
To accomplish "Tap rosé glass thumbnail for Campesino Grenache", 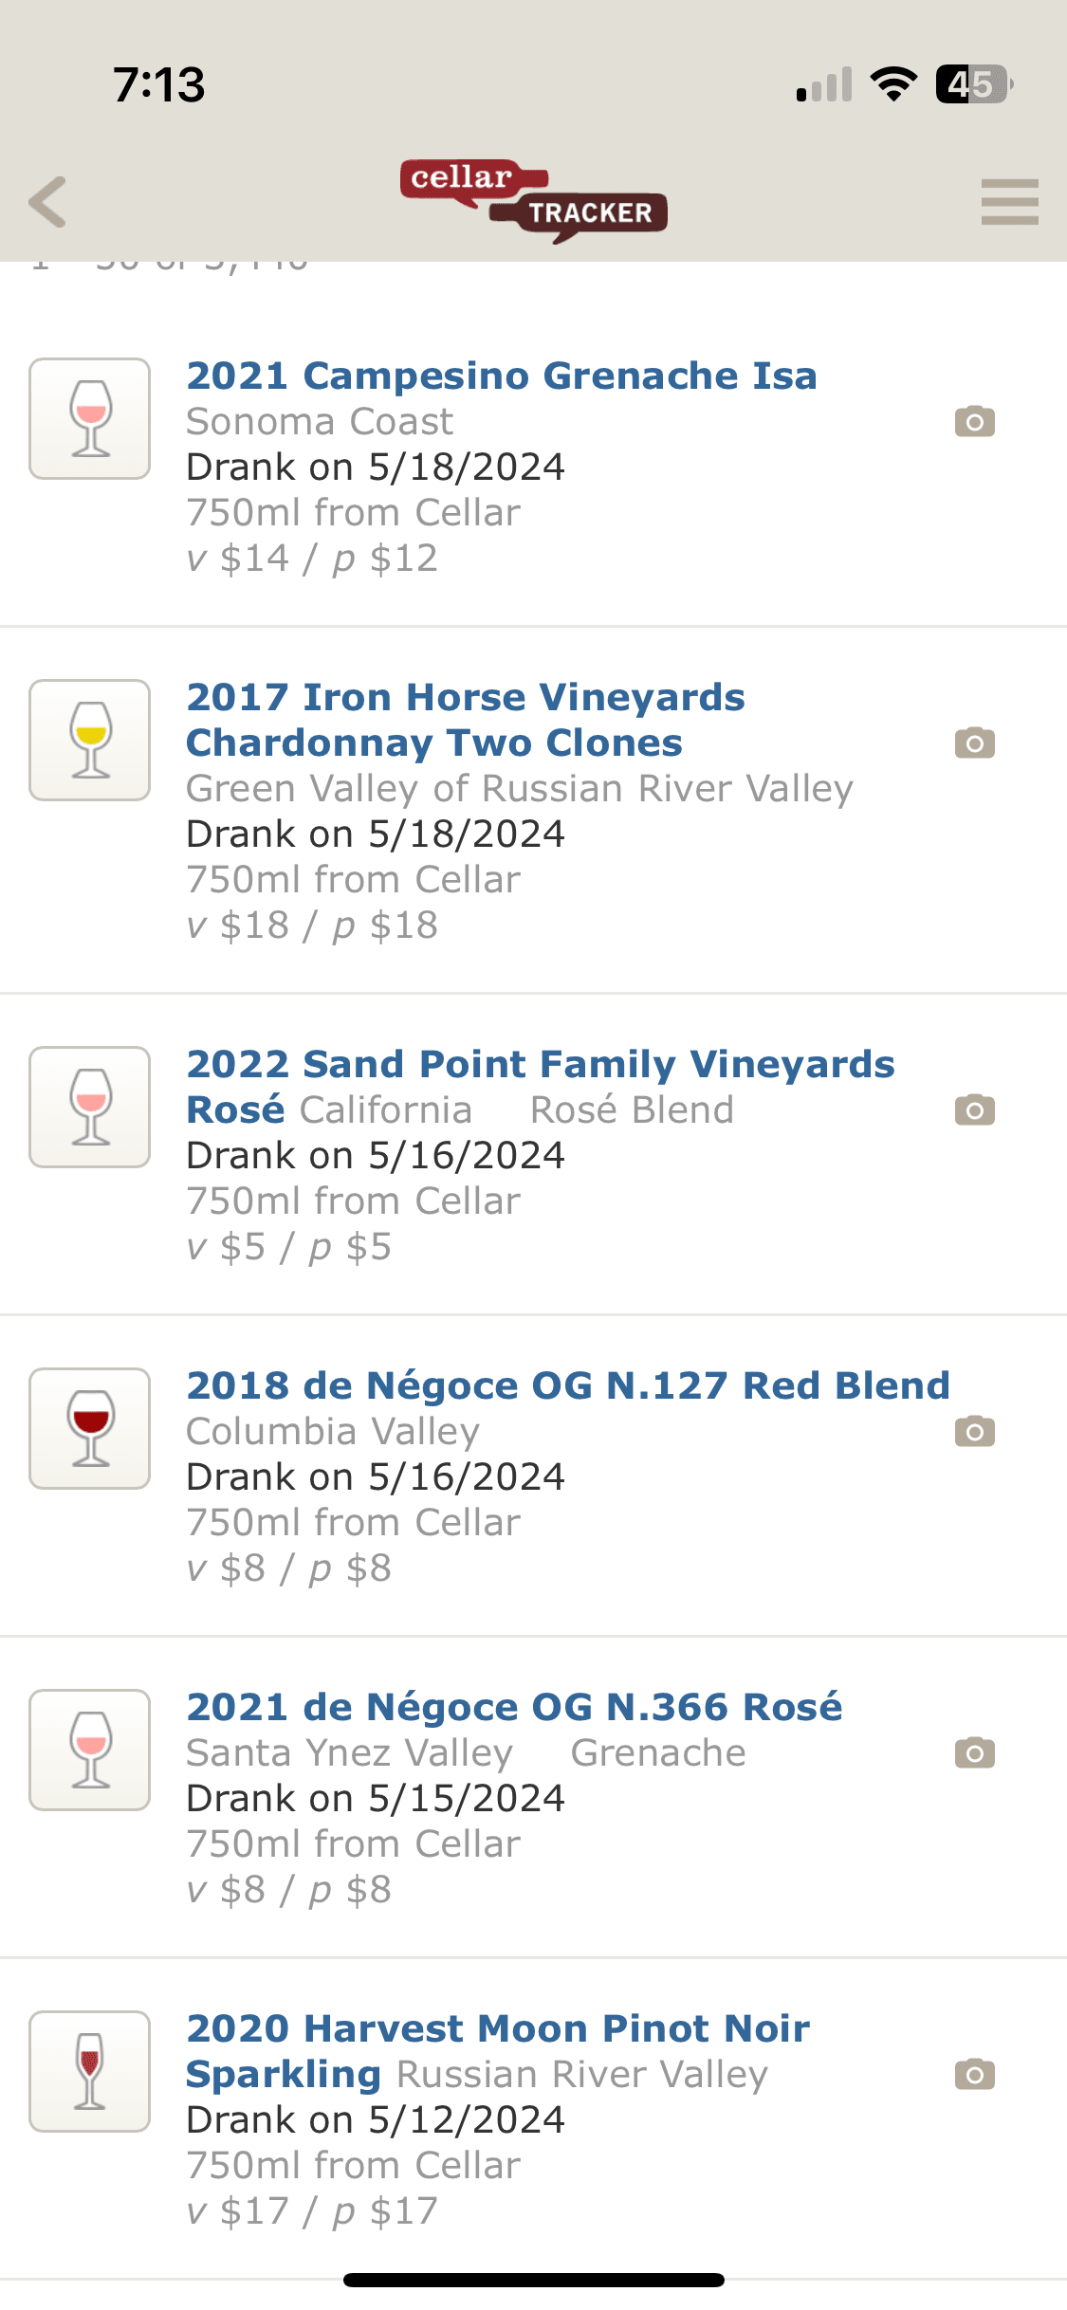I will pos(90,418).
